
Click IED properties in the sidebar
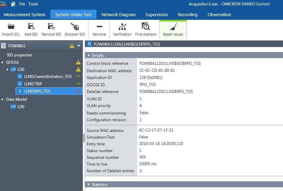19,55
